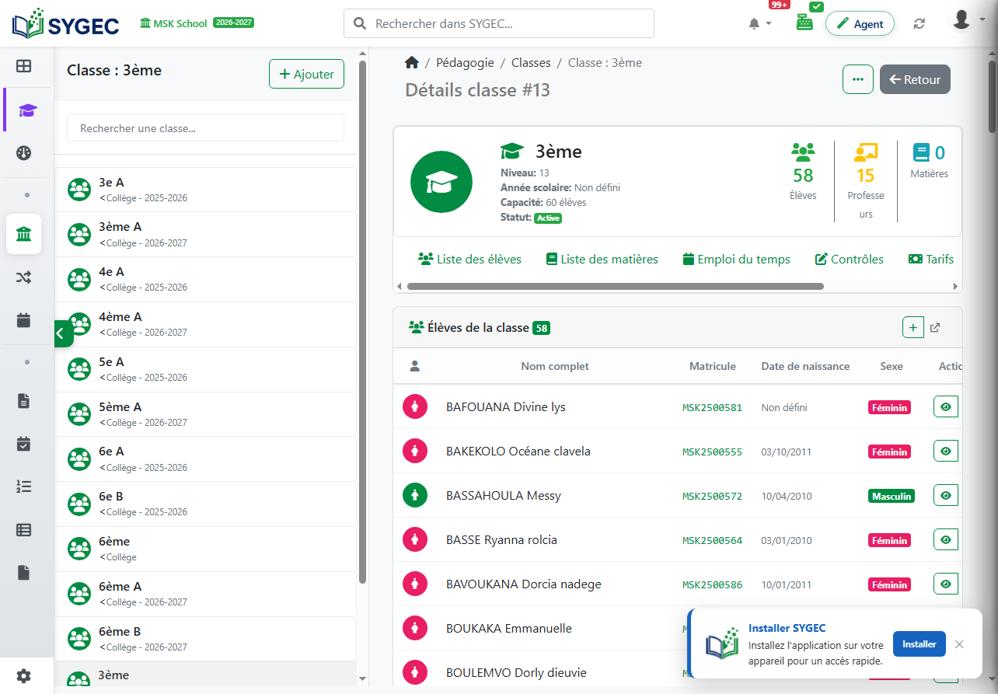Viewport: 998px width, 694px height.
Task: View BAVOUKANA Dorcia nadege eye icon
Action: point(946,584)
